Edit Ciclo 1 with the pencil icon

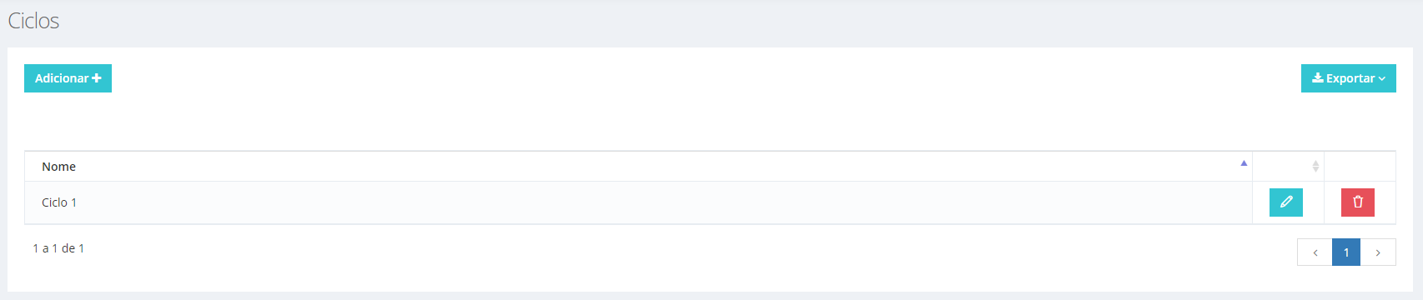point(1285,202)
